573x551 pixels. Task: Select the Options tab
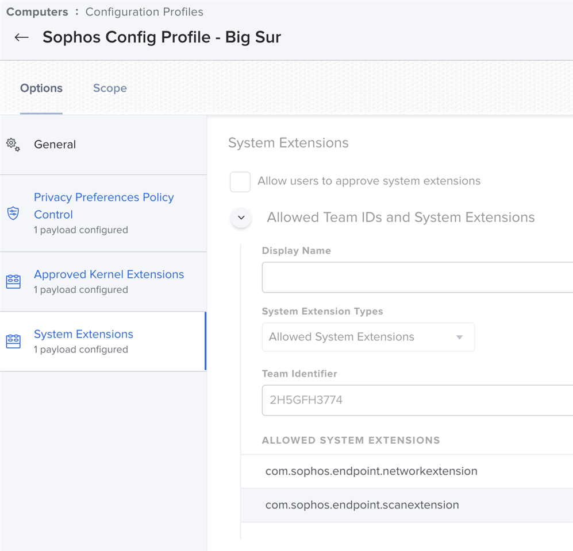tap(41, 88)
